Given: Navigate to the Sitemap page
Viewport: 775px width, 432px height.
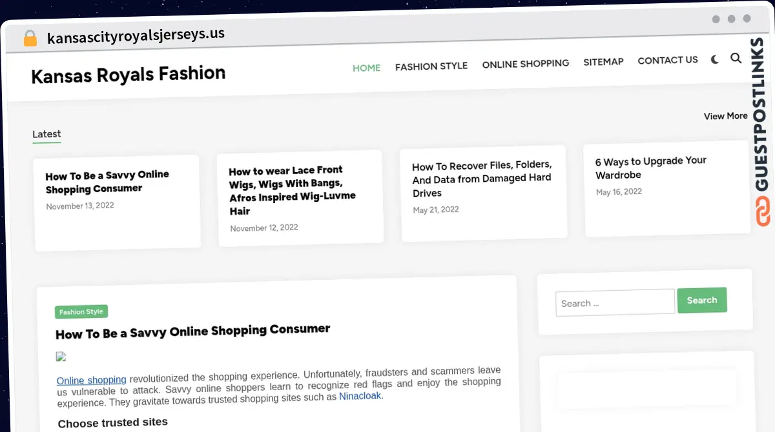Looking at the screenshot, I should coord(603,62).
